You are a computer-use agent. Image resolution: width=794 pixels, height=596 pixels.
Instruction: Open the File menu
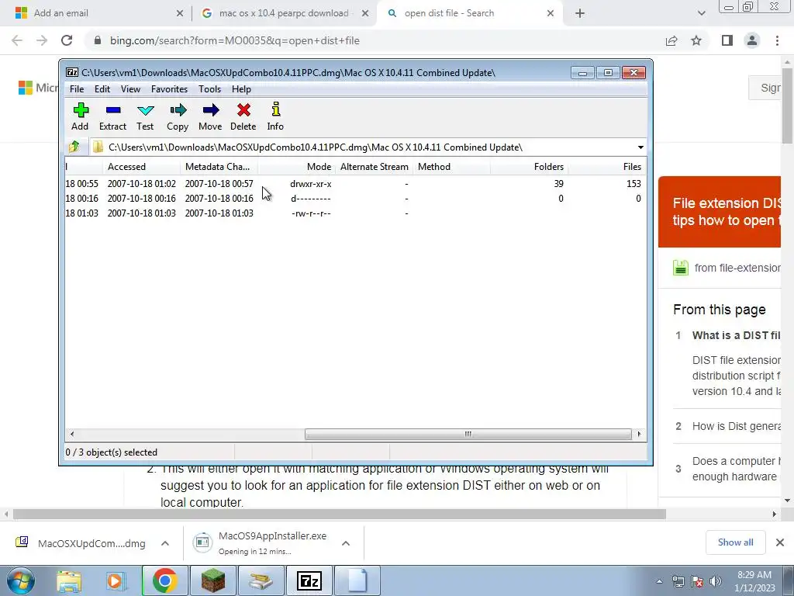pos(77,89)
